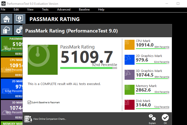The width and height of the screenshot is (187, 125).
Task: Click the PASSMARK RATING page heading
Action: pyautogui.click(x=54, y=19)
